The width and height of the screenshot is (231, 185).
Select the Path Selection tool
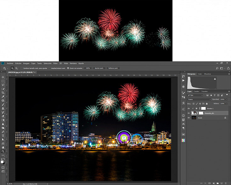click(3, 139)
